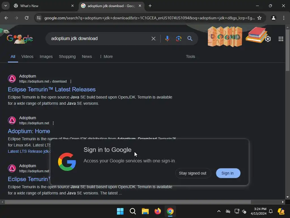Screen dimensions: 290x218
Task: Click the Chrome taskbar icon
Action: click(x=170, y=211)
